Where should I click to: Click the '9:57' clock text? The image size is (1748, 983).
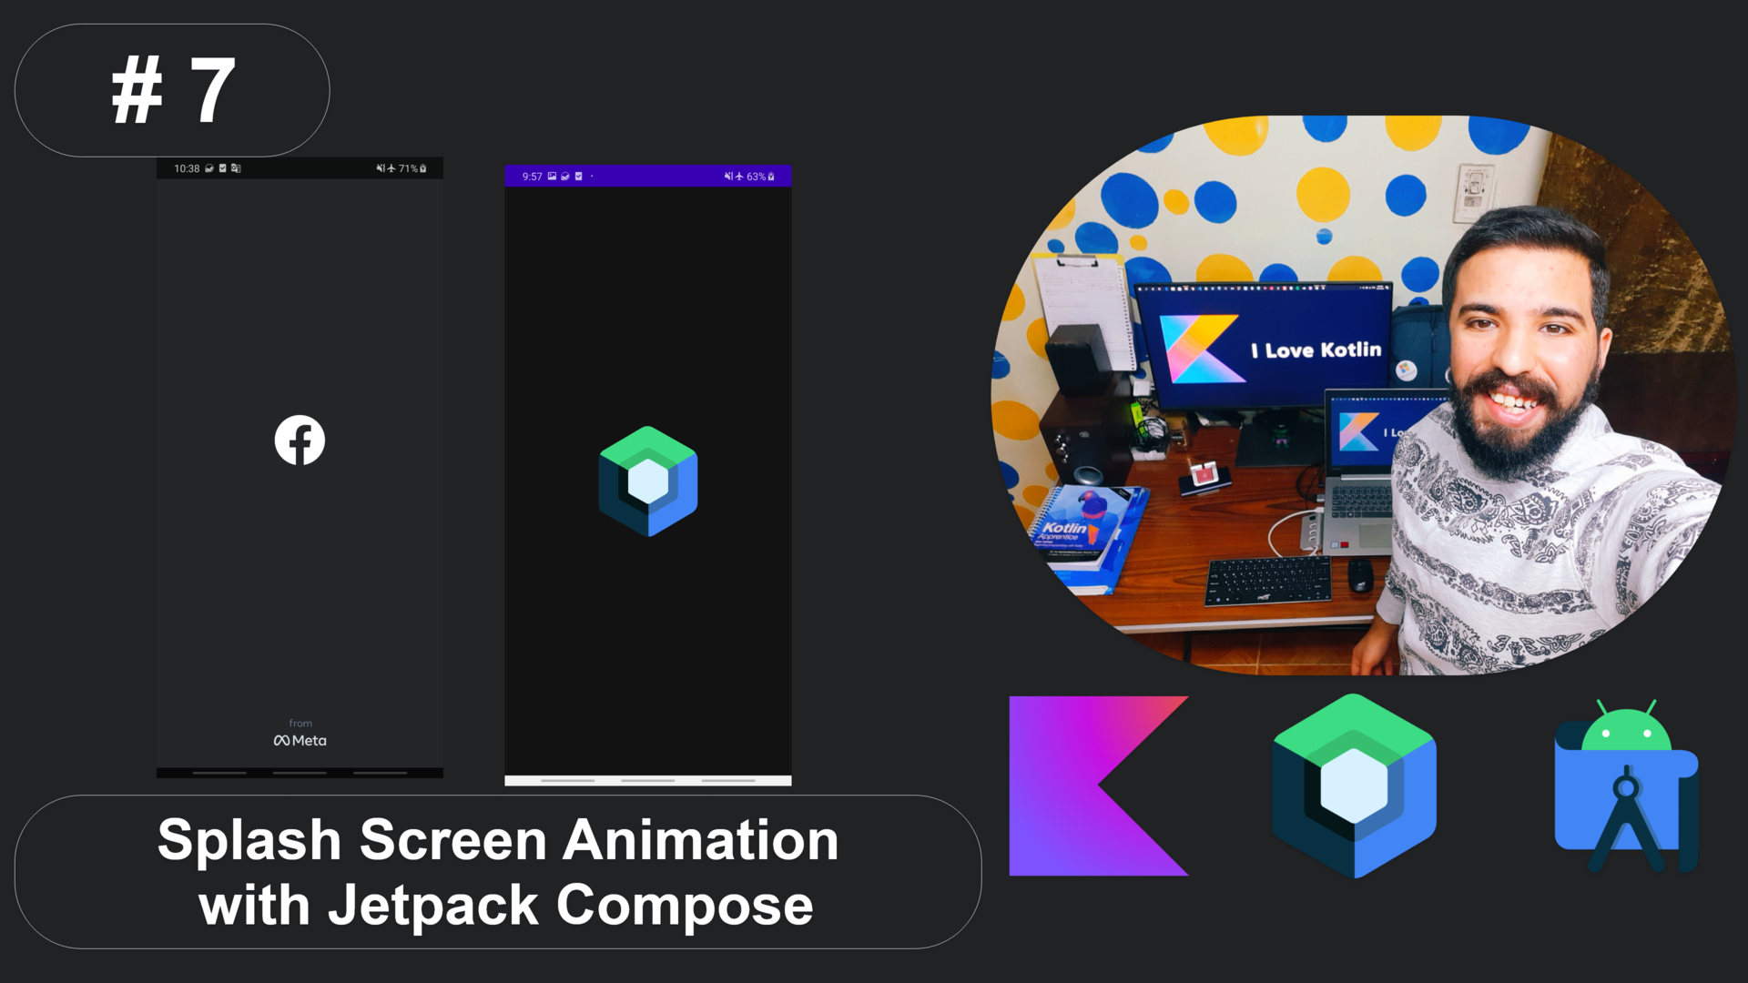point(532,177)
